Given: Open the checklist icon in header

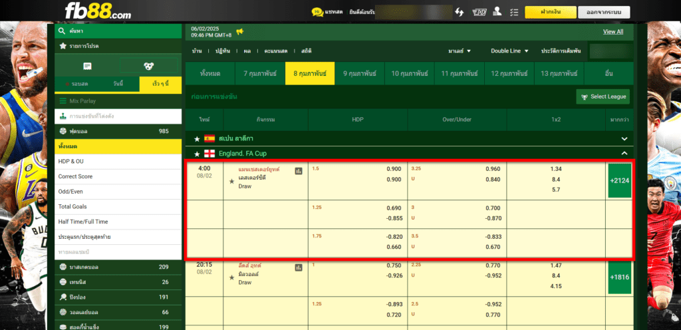Looking at the screenshot, I should tap(514, 12).
